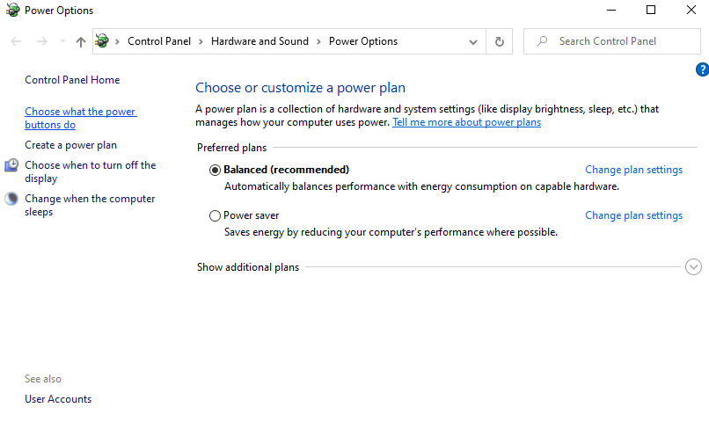Go up one level with Up arrow
The height and width of the screenshot is (422, 709).
81,41
